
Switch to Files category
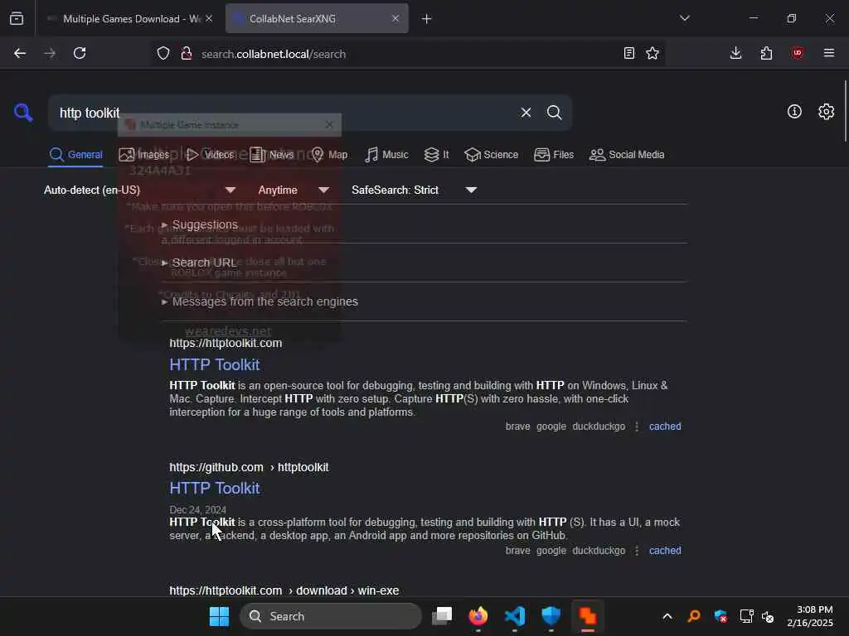point(553,155)
